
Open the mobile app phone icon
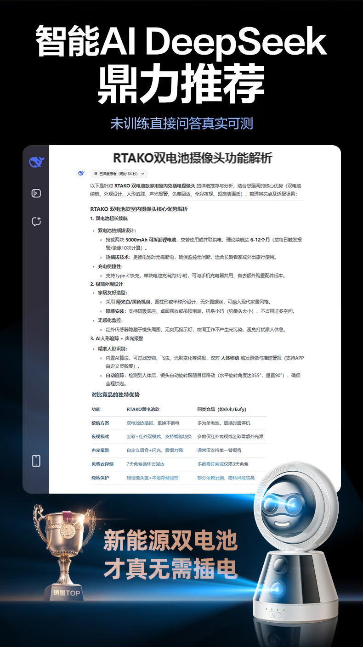(x=36, y=461)
